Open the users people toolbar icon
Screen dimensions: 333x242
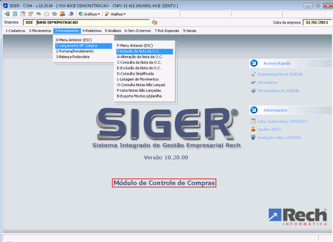pos(63,14)
